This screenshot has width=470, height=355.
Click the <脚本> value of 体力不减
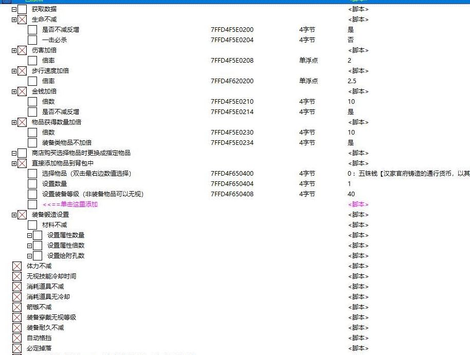click(x=358, y=266)
